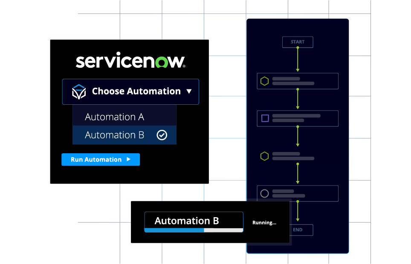Click the play arrow inside Run Automation
This screenshot has height=264, width=411.
coord(128,159)
